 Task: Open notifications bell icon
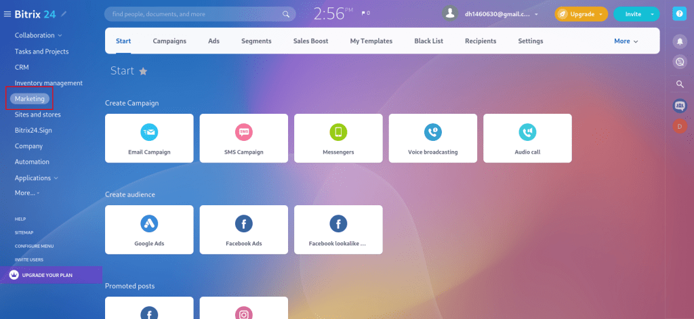[679, 41]
